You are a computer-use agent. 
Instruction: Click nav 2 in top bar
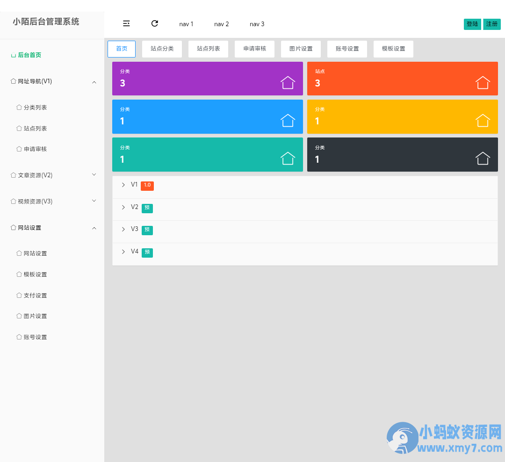(222, 24)
